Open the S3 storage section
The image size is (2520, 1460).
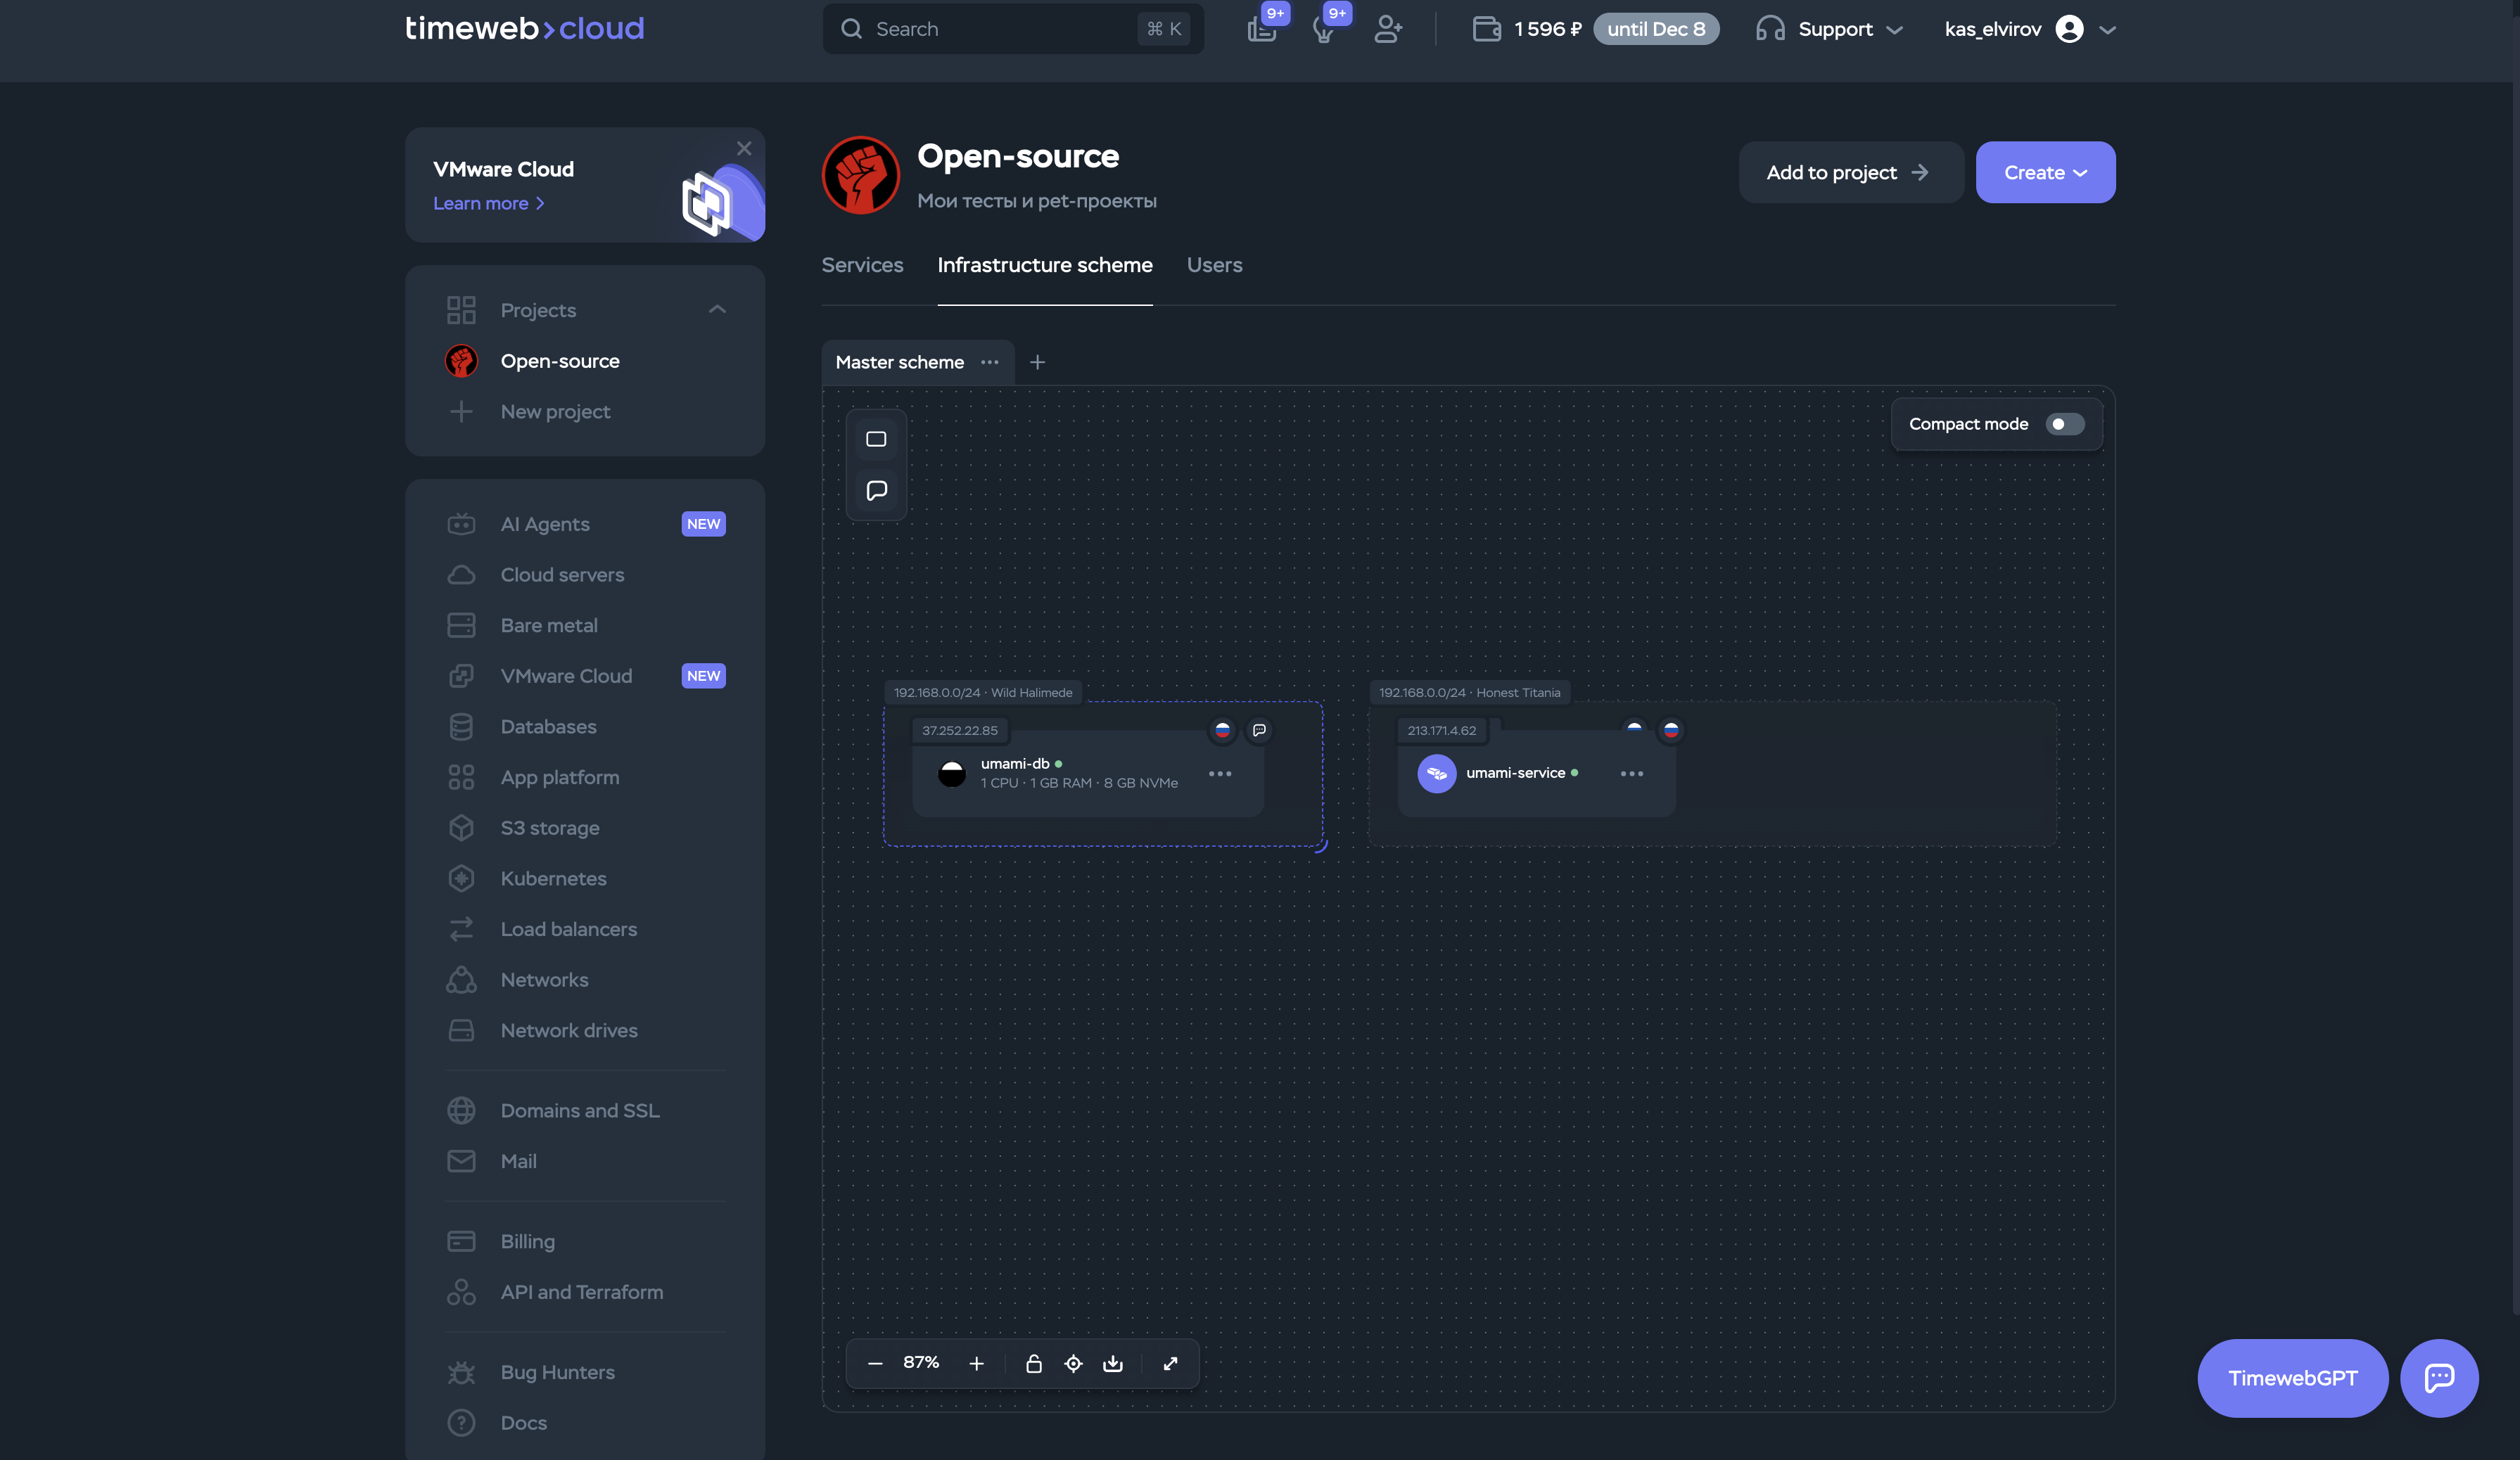pos(549,828)
